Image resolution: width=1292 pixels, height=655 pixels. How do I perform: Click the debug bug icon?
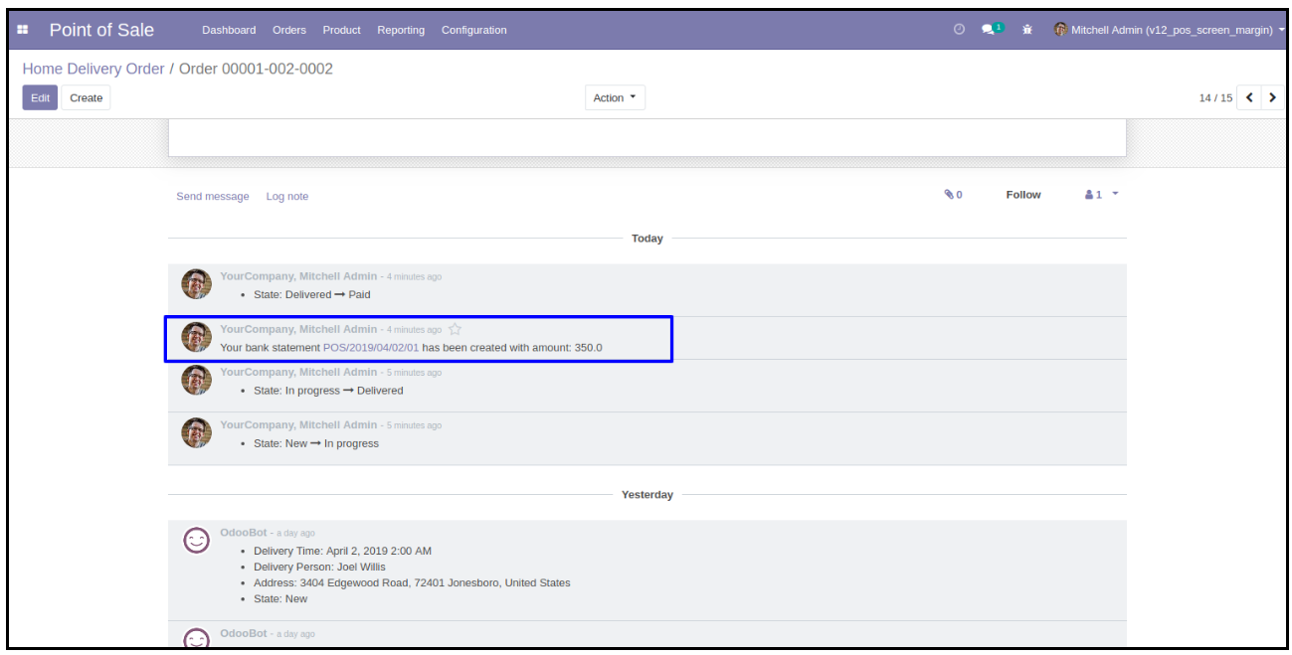coord(1027,30)
